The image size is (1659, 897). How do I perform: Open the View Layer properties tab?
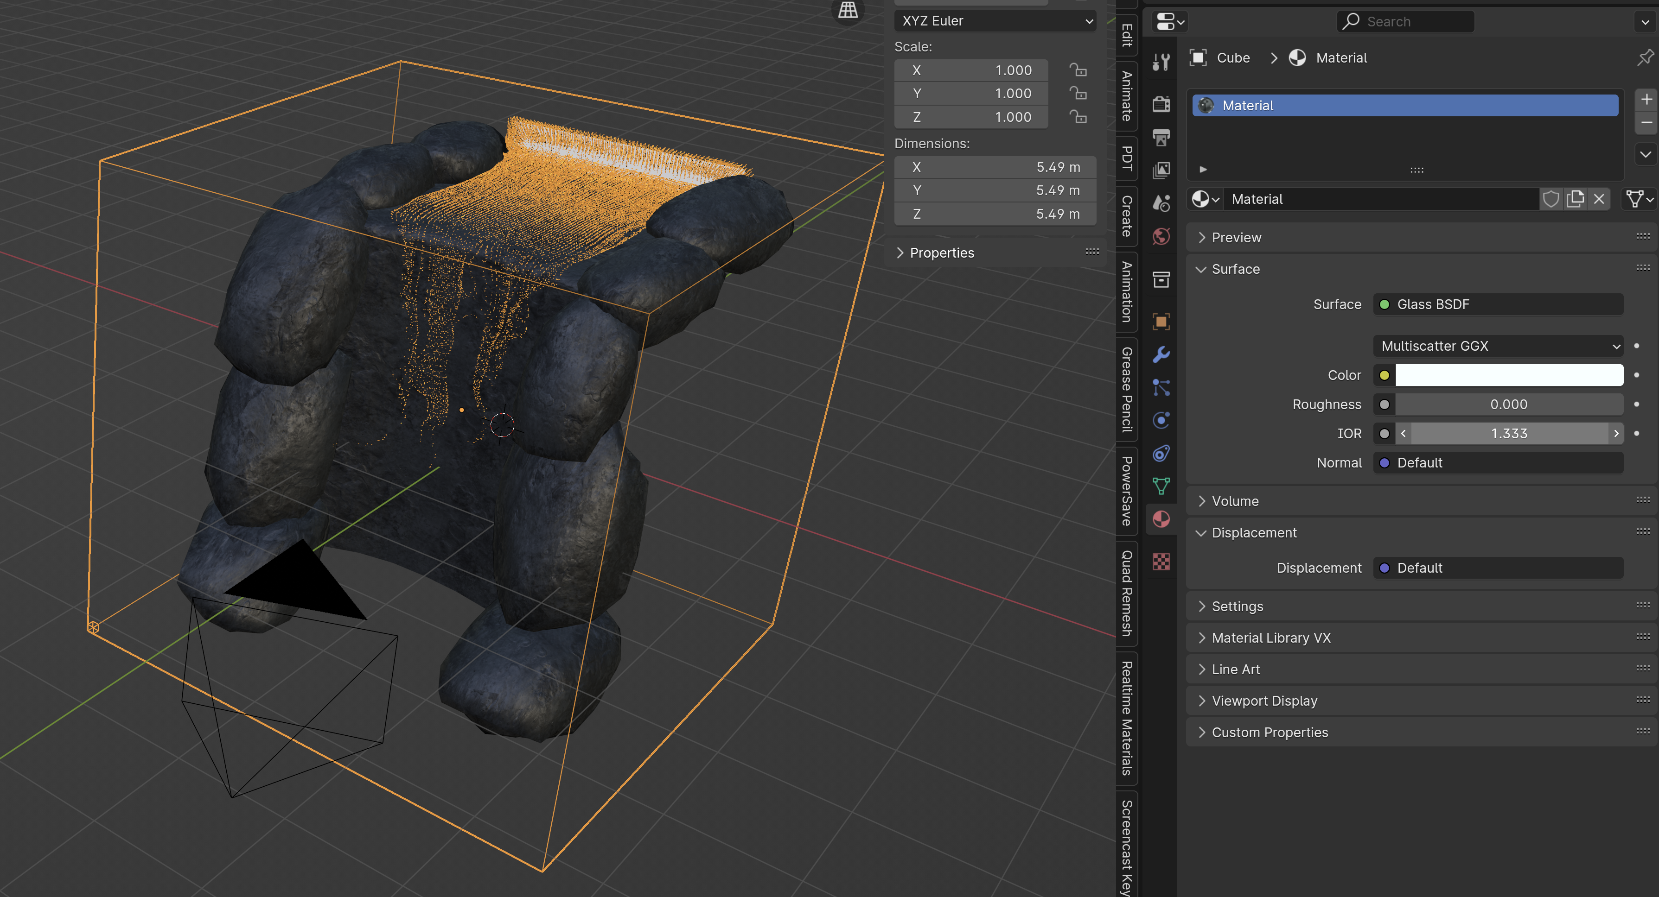pyautogui.click(x=1161, y=170)
